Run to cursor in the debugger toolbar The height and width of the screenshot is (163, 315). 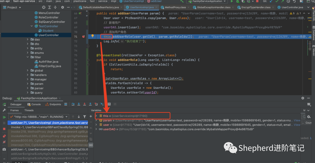(102, 104)
